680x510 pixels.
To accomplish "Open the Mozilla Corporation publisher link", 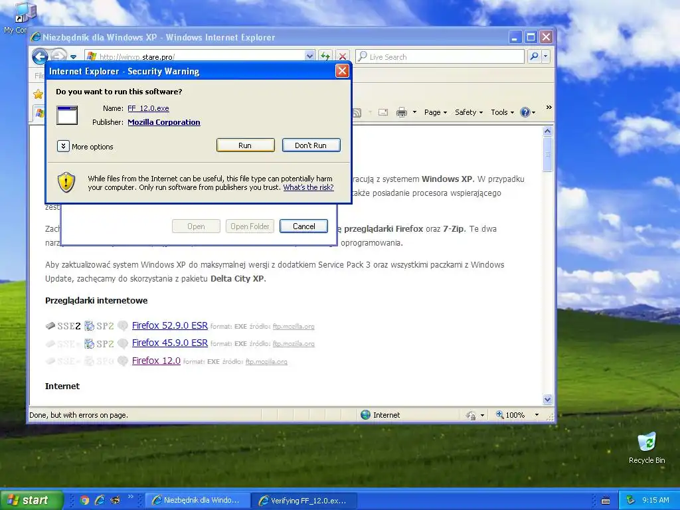I will (164, 122).
